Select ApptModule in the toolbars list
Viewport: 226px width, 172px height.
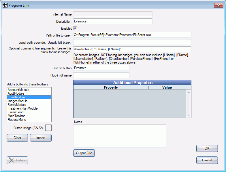[x=29, y=93]
